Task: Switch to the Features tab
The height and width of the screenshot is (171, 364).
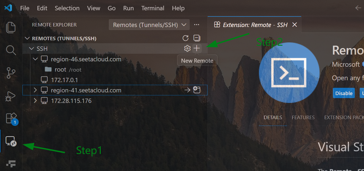Action: tap(303, 118)
